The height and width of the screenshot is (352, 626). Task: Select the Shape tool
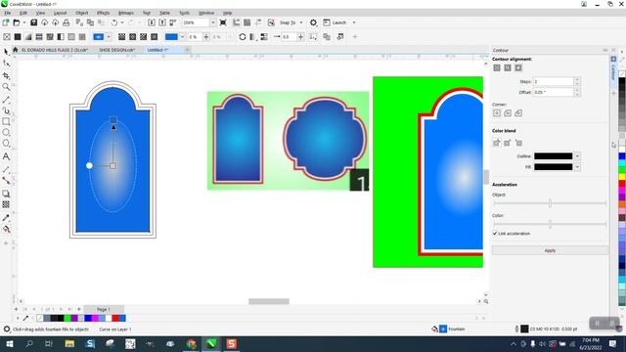point(6,64)
